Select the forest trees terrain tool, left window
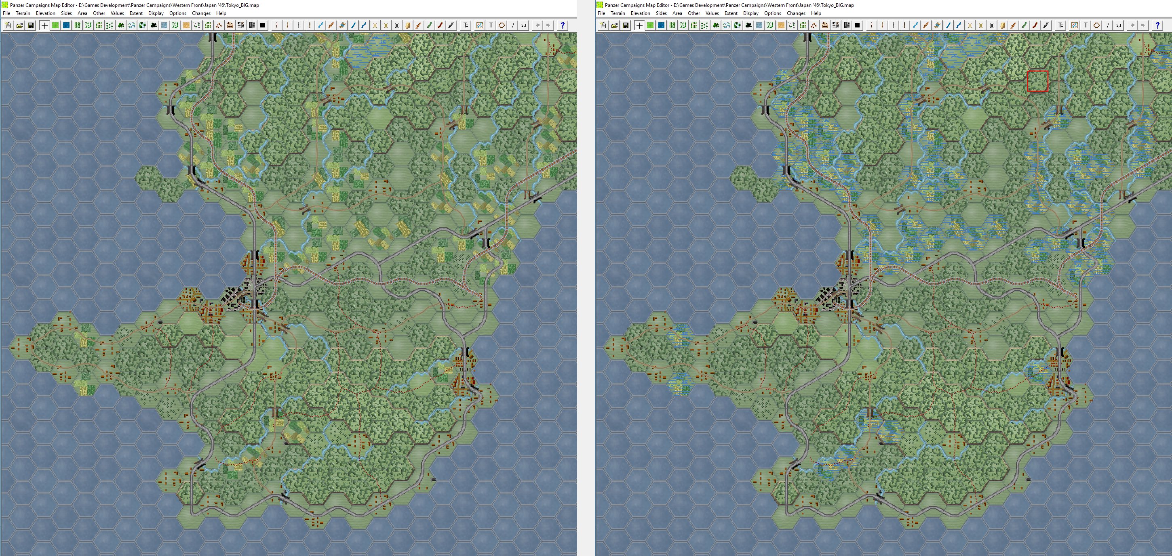The width and height of the screenshot is (1172, 556). tap(121, 25)
